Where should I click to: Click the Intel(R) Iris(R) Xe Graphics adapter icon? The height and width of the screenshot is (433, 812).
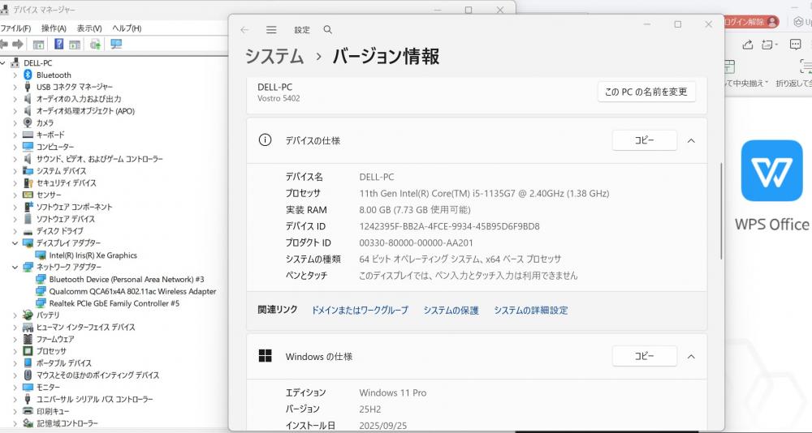(x=41, y=255)
